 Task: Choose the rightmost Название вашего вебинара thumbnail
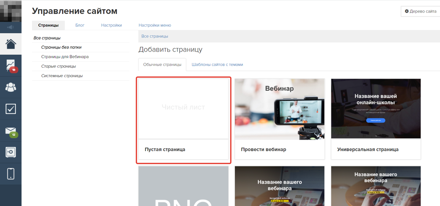[x=376, y=186]
